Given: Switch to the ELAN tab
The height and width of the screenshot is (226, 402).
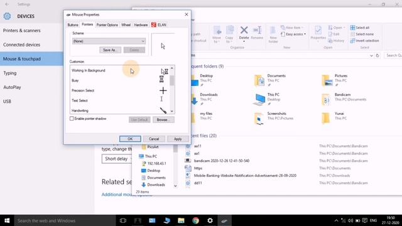Looking at the screenshot, I should (x=159, y=25).
